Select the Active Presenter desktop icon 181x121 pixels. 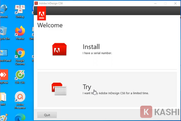(x=20, y=97)
